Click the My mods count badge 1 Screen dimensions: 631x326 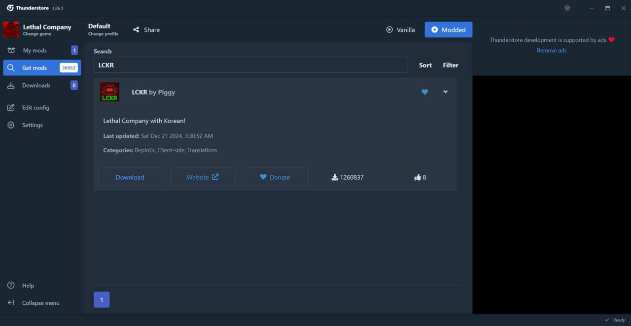(74, 50)
